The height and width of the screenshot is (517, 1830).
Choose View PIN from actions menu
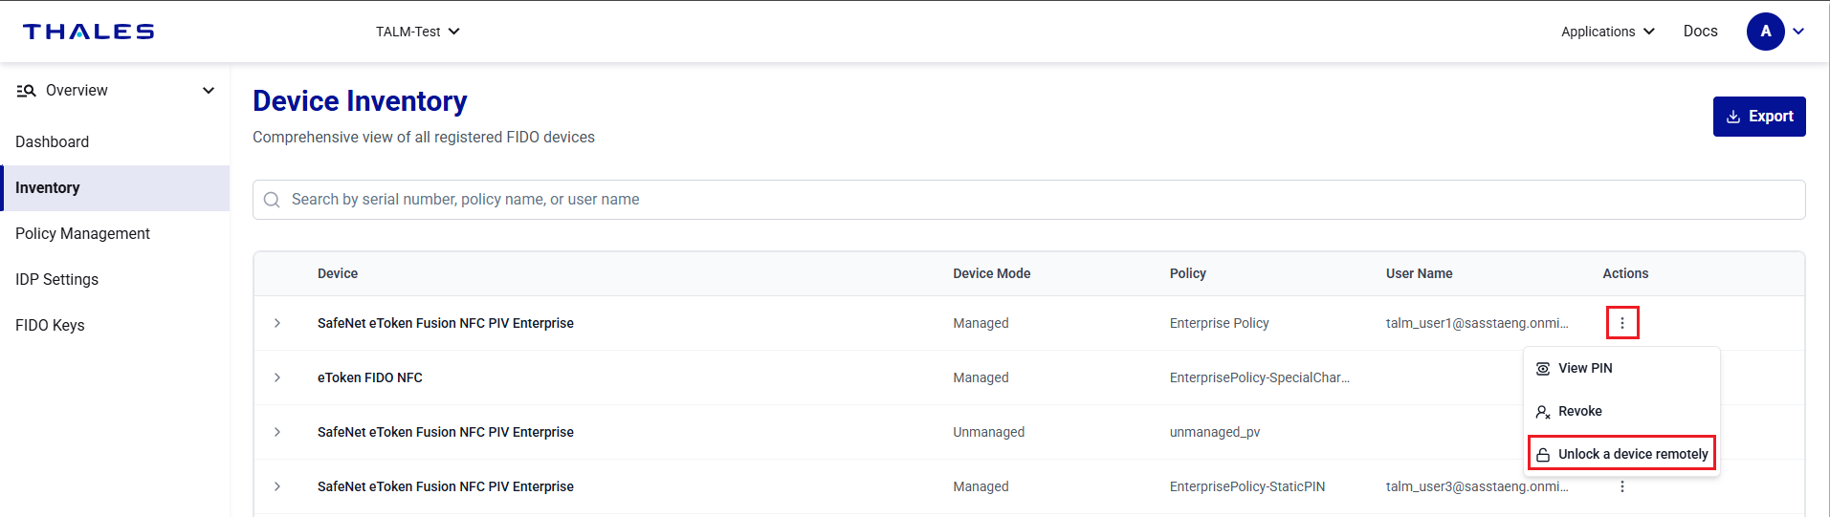tap(1621, 368)
